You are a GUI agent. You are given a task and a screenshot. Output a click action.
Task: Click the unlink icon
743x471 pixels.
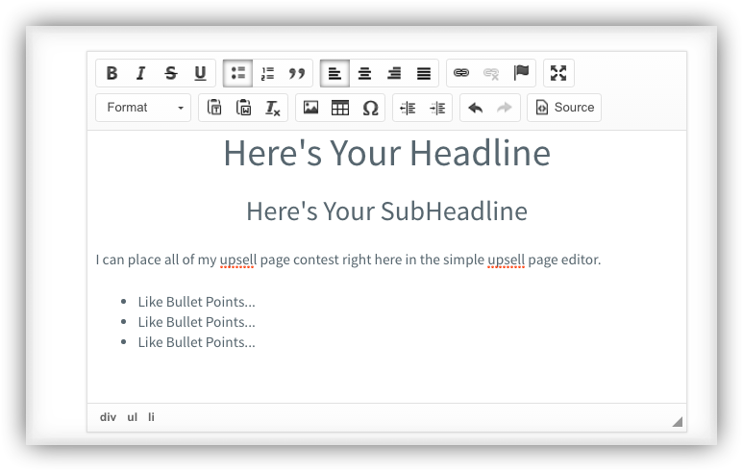coord(491,73)
